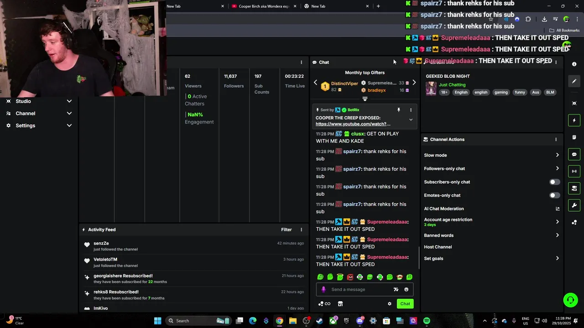Click the pencil edit icon in right sidebar
The width and height of the screenshot is (584, 328).
[x=574, y=81]
